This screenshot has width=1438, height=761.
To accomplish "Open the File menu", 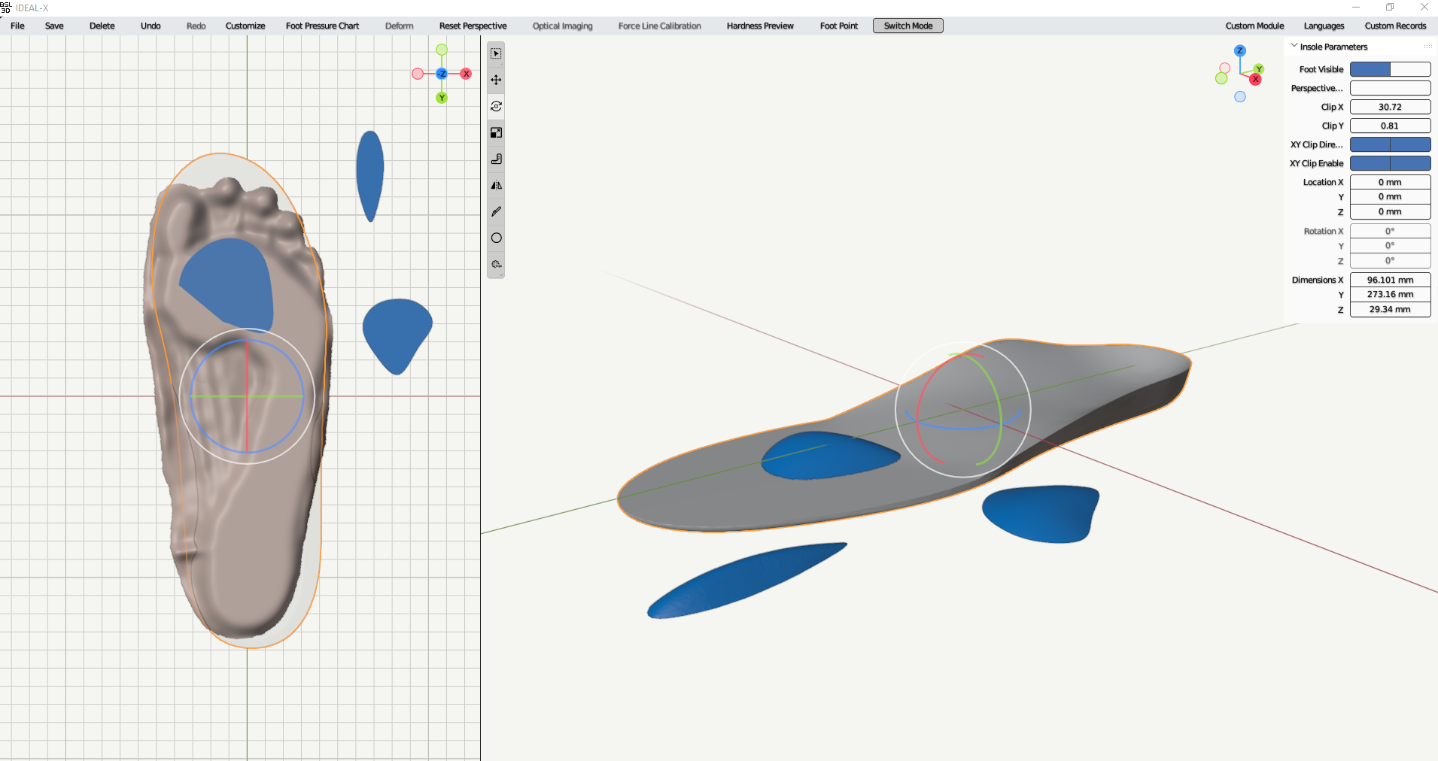I will (x=17, y=26).
